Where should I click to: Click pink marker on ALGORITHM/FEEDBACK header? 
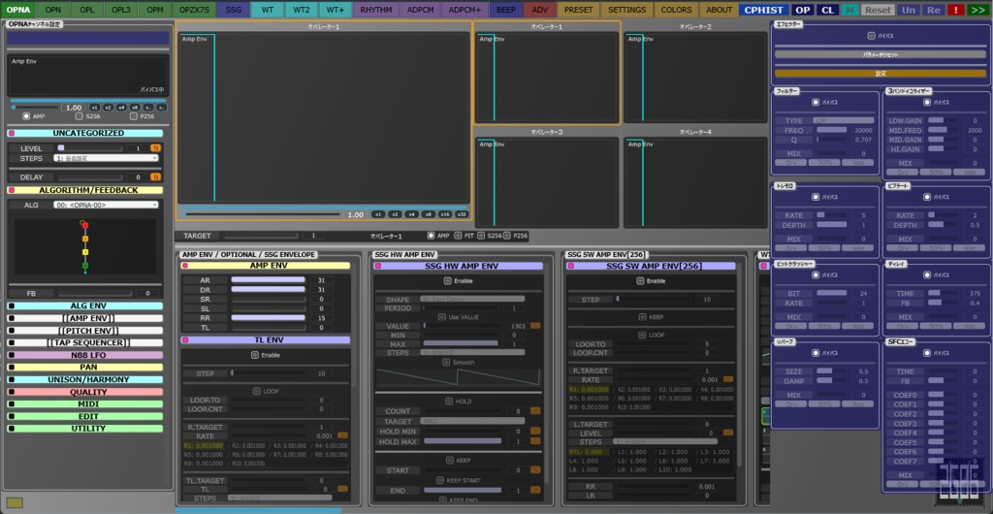pyautogui.click(x=12, y=190)
